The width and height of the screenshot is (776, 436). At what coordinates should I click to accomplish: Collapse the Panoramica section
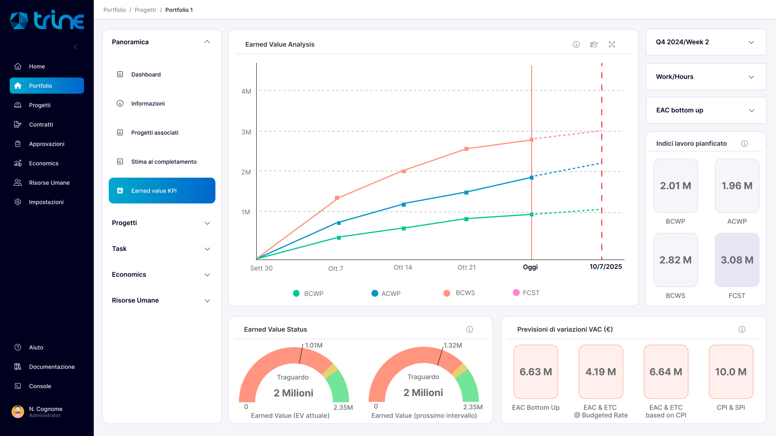207,42
